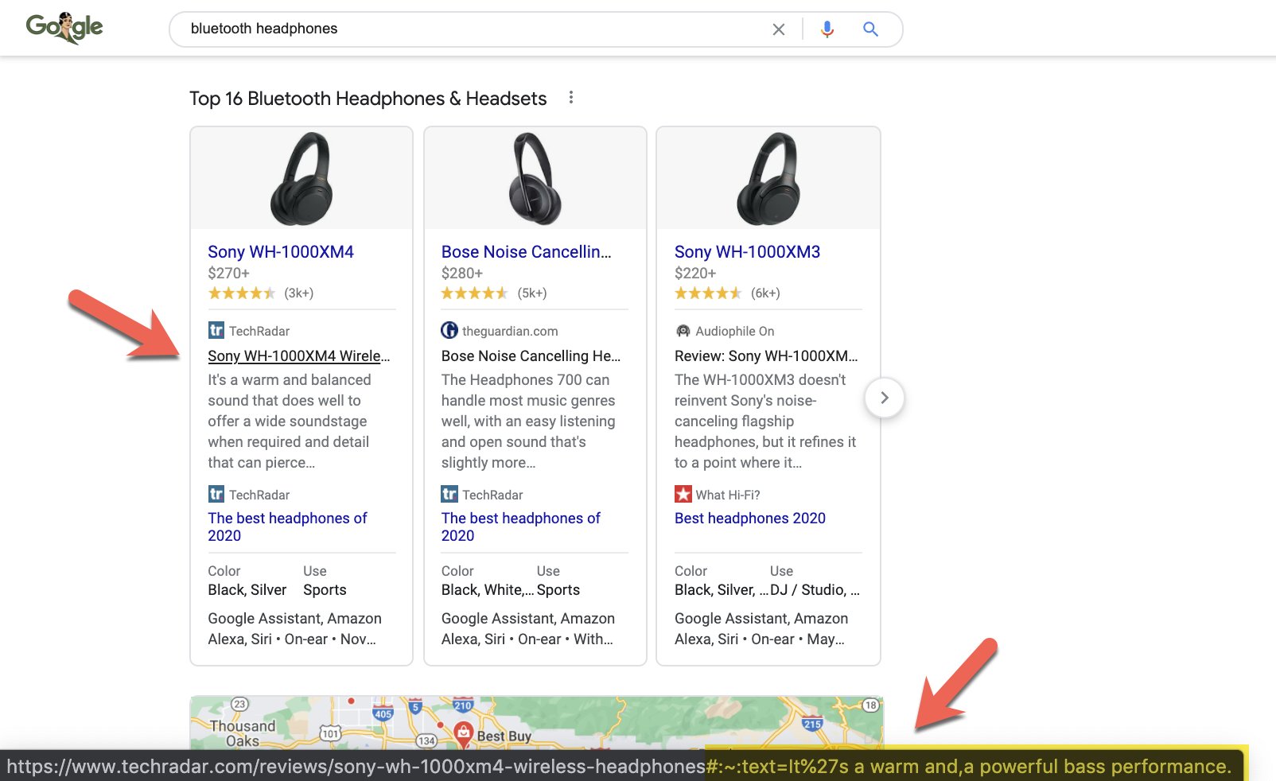1276x781 pixels.
Task: Click the Google doodle logo
Action: (64, 27)
